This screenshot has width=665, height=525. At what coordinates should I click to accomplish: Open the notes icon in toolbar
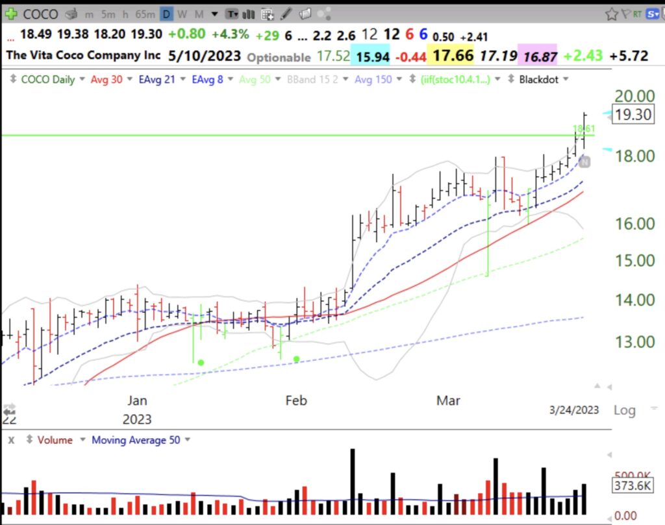tap(305, 14)
